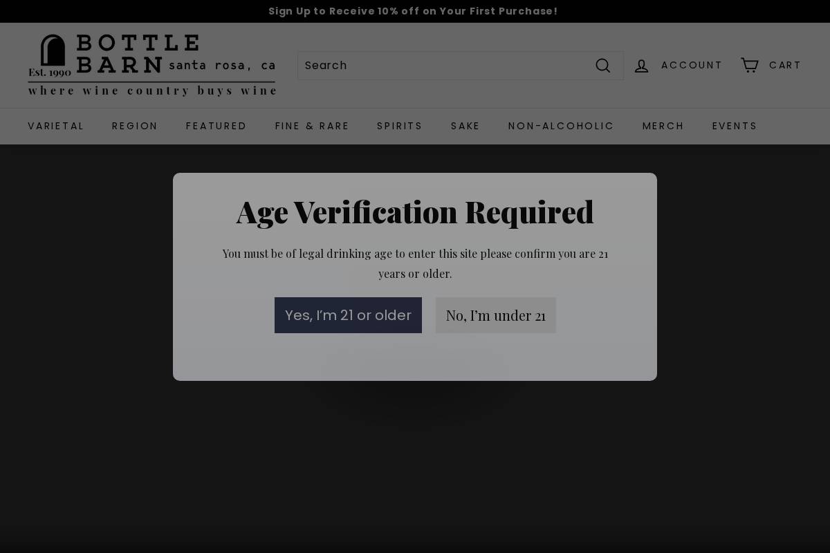Open the shopping cart icon
Screen dimensions: 830x553
pos(750,65)
